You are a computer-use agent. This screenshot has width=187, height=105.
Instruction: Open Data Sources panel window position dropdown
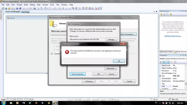pos(181,11)
